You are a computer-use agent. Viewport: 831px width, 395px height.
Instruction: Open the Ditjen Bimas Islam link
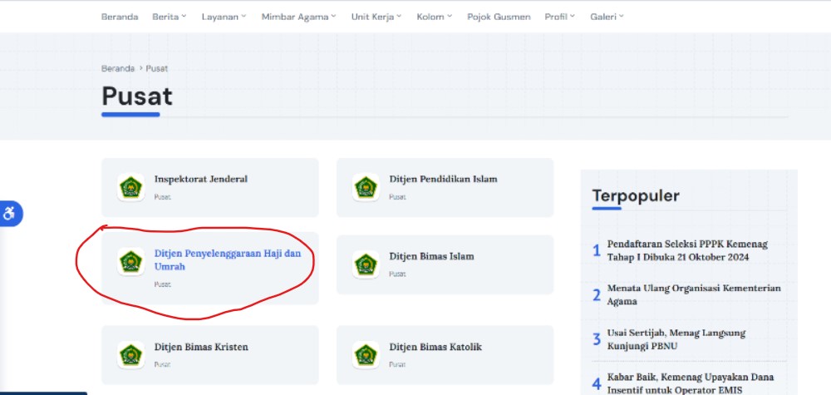click(431, 256)
